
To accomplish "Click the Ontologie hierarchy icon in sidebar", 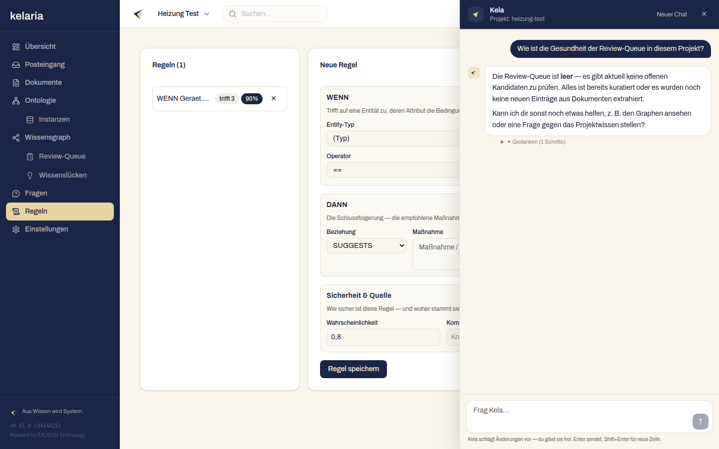I will click(x=16, y=101).
